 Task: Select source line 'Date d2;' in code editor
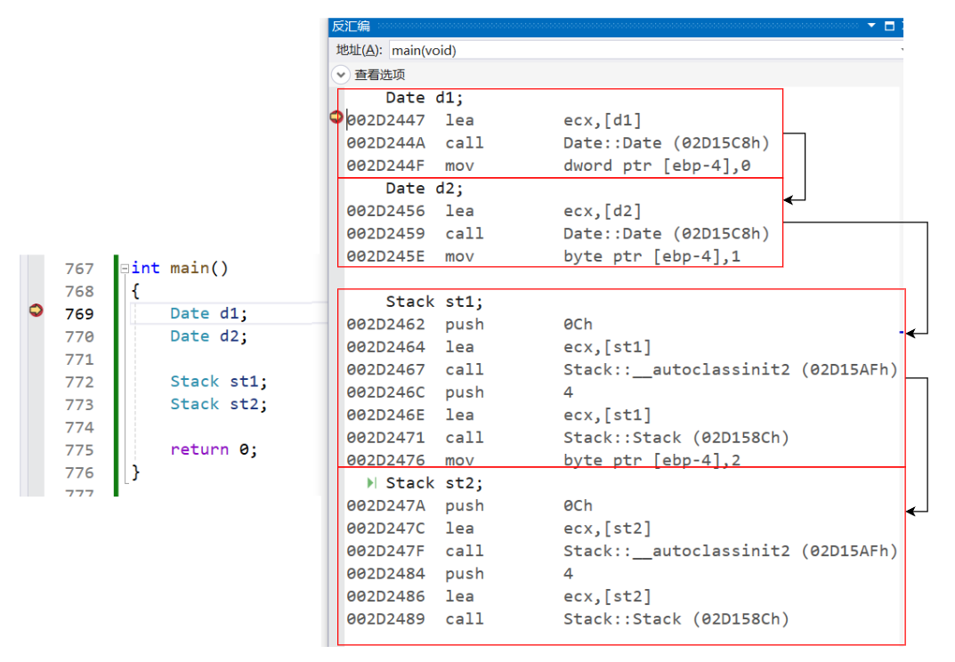(x=208, y=336)
